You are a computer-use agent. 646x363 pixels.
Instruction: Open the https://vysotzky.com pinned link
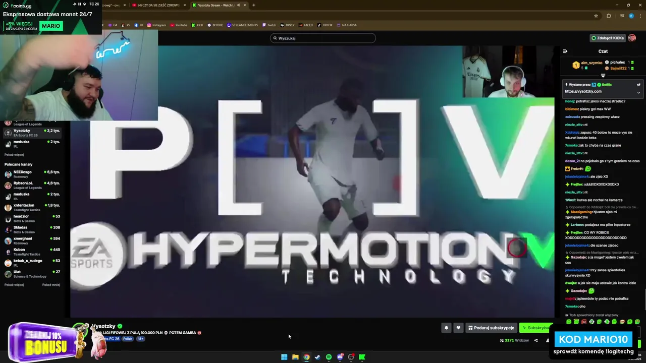[583, 91]
